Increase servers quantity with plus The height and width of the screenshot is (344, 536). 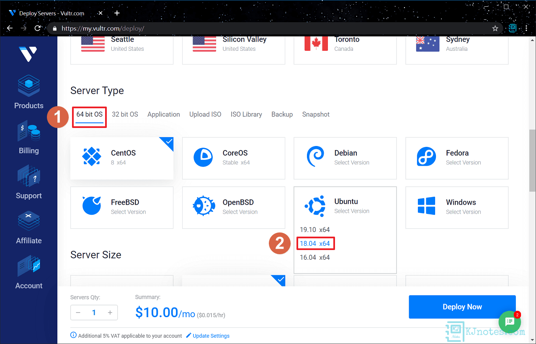(110, 313)
